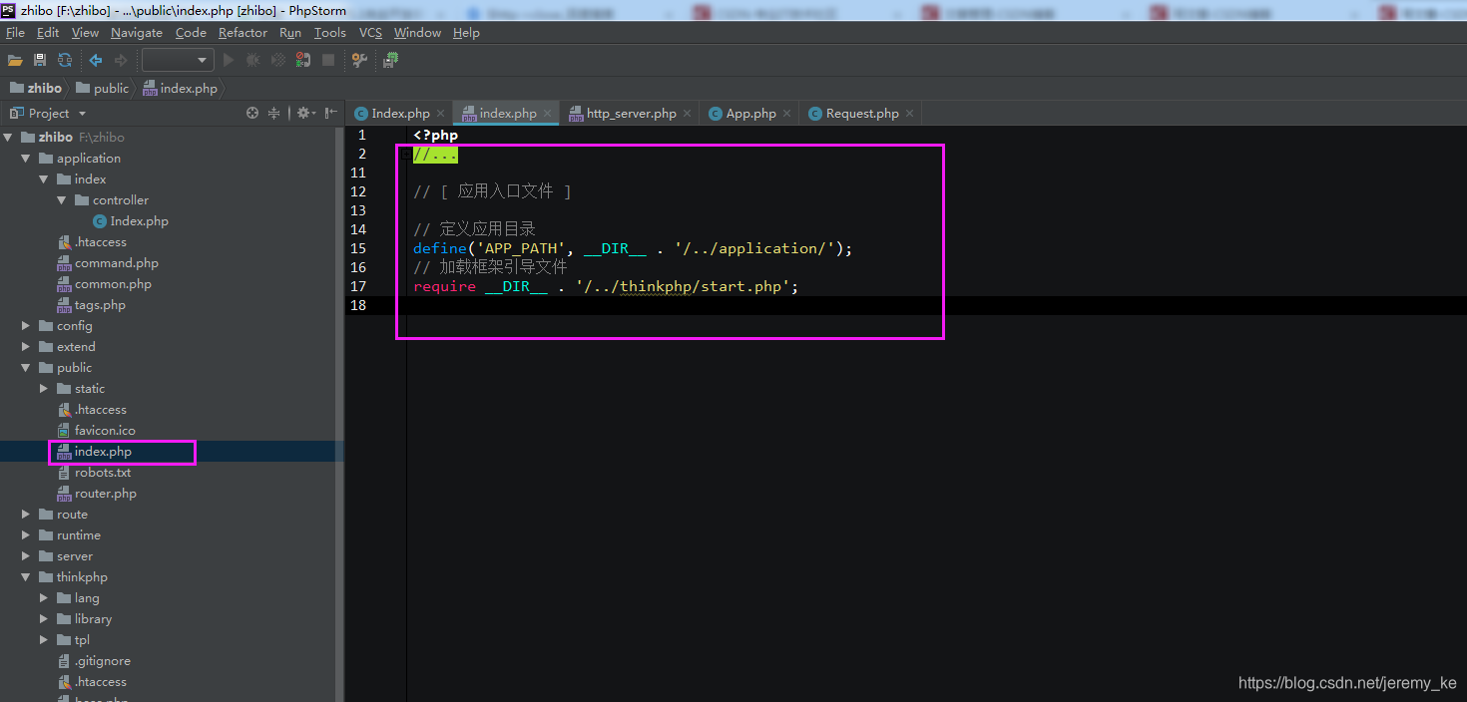Viewport: 1467px width, 702px height.
Task: Click the Stop square icon
Action: (x=328, y=61)
